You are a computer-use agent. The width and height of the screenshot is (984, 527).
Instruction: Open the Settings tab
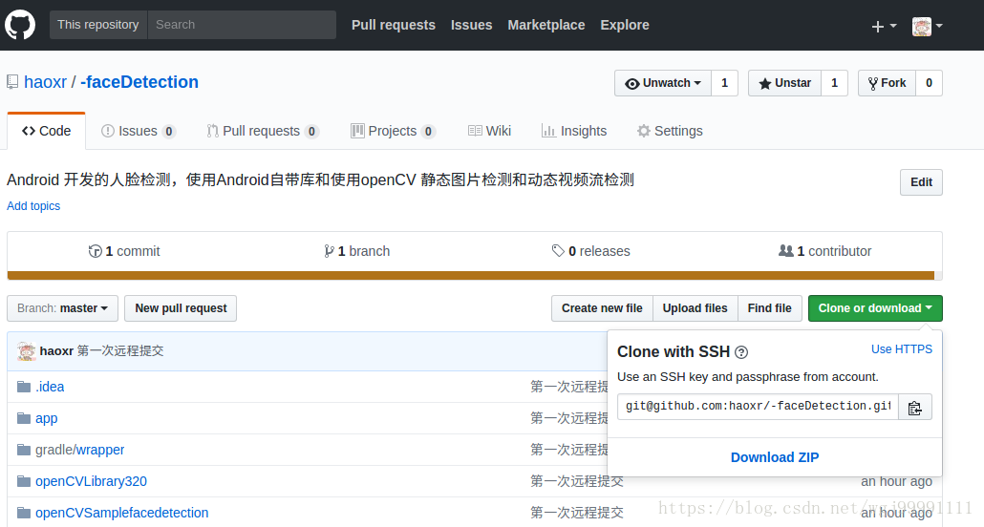[670, 131]
